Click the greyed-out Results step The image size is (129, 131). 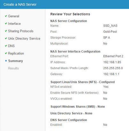[x=13, y=68]
